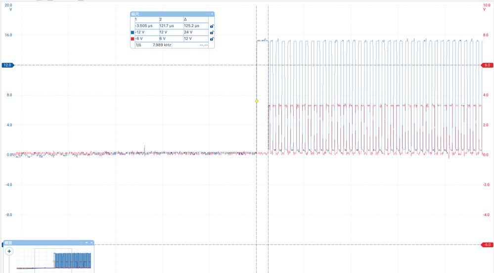Screen dimensions: 494x273
Task: Click the blue channel color square in ruler table
Action: click(133, 33)
